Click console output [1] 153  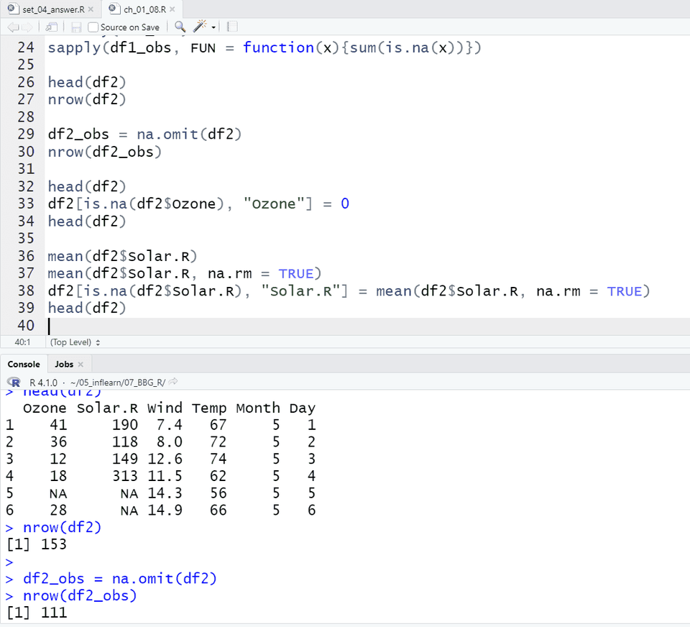(37, 544)
